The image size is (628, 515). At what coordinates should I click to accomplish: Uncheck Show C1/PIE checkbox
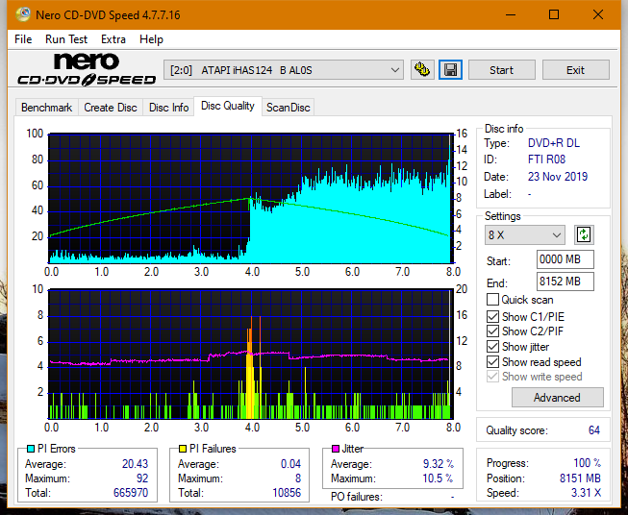(492, 316)
